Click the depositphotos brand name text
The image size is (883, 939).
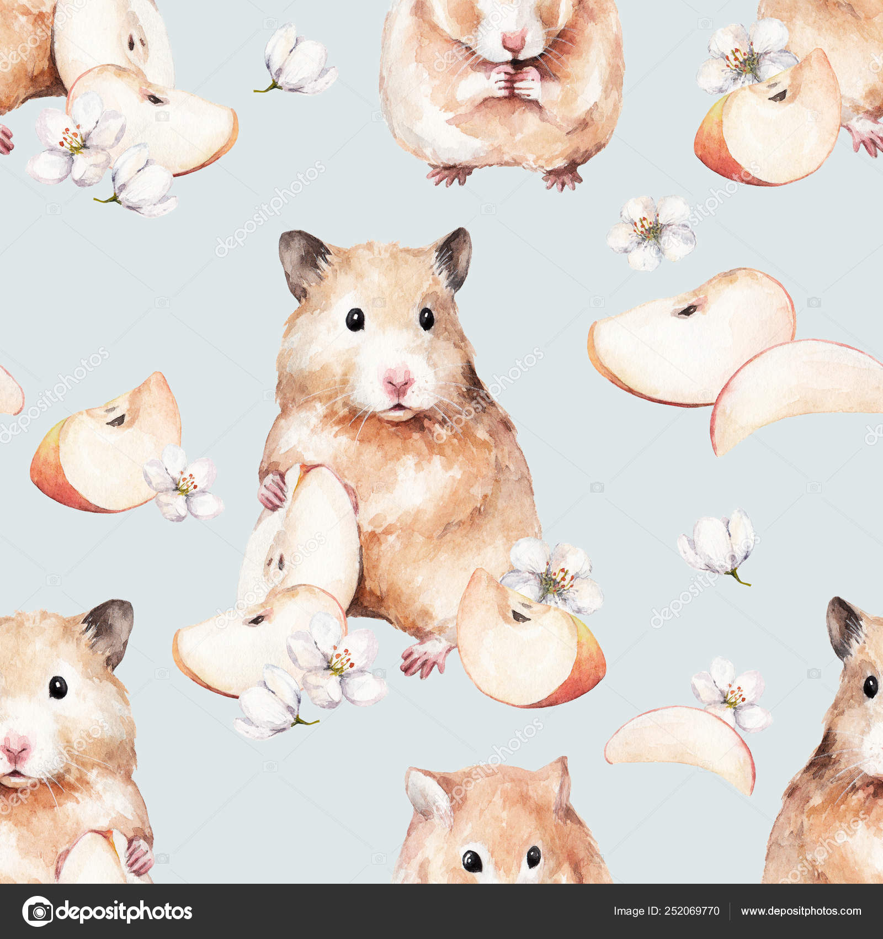pyautogui.click(x=124, y=912)
